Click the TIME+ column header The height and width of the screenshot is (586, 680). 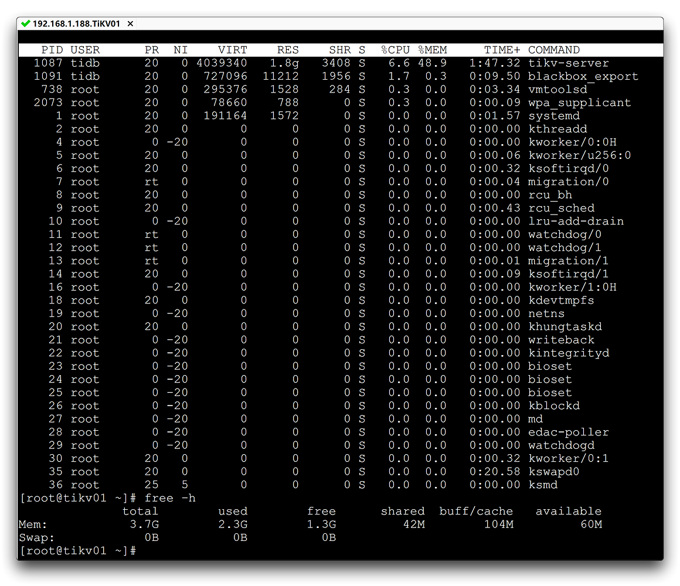point(502,50)
